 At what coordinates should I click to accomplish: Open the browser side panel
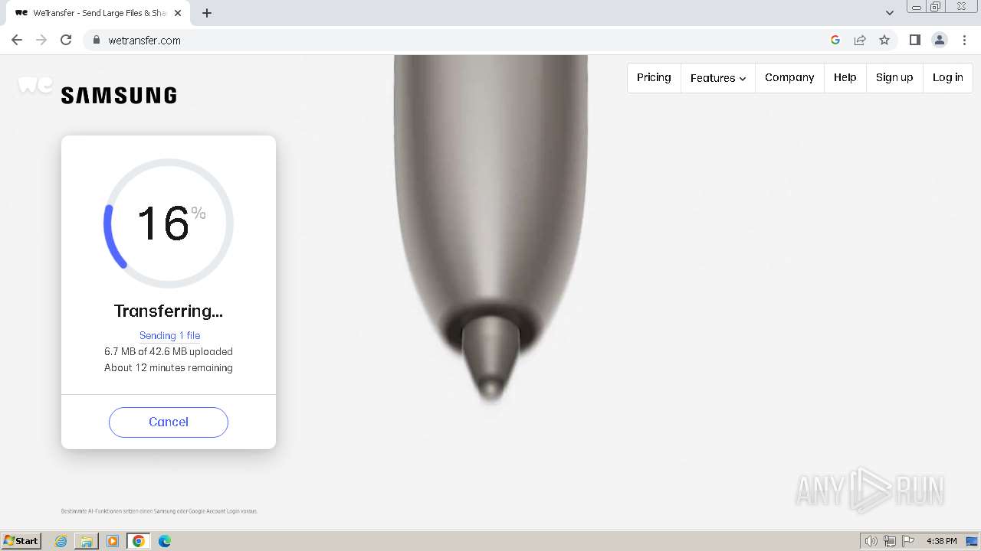tap(914, 40)
